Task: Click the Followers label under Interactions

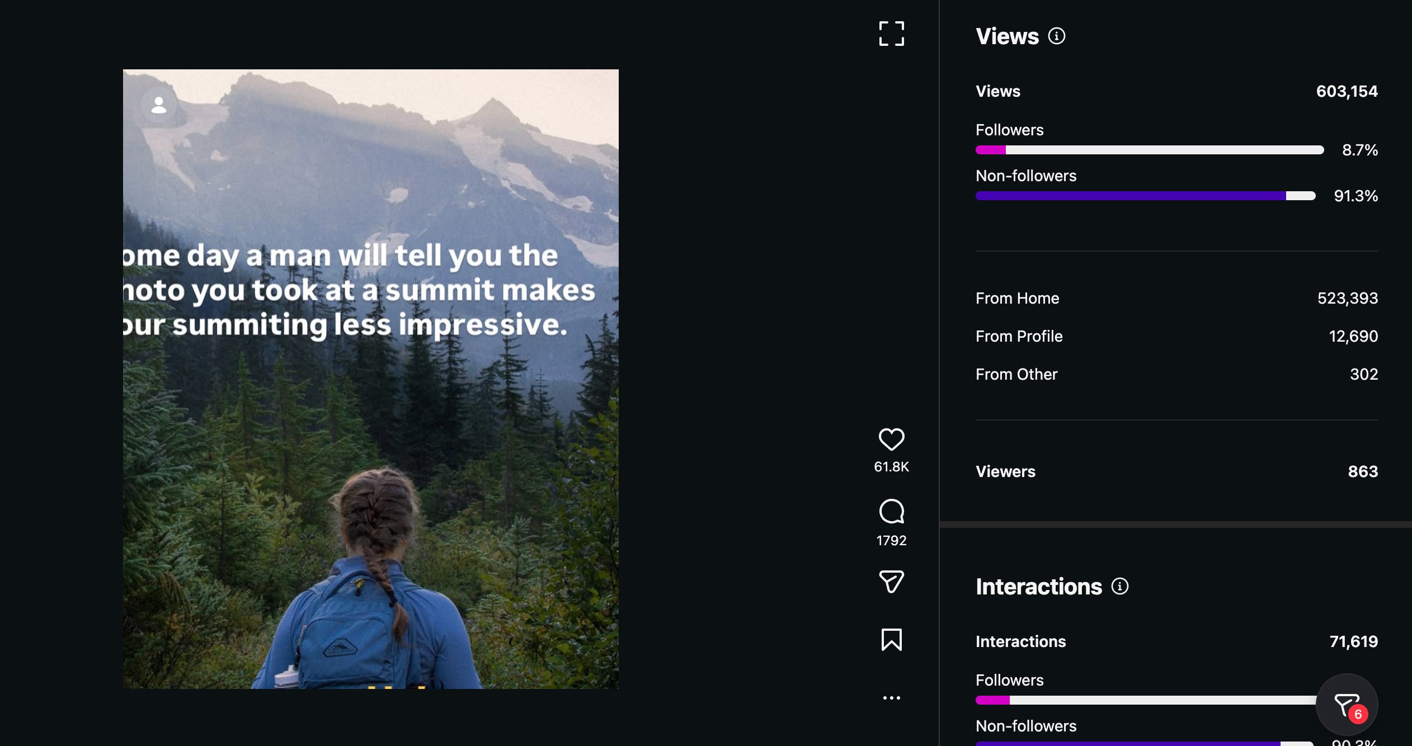Action: pos(1009,680)
